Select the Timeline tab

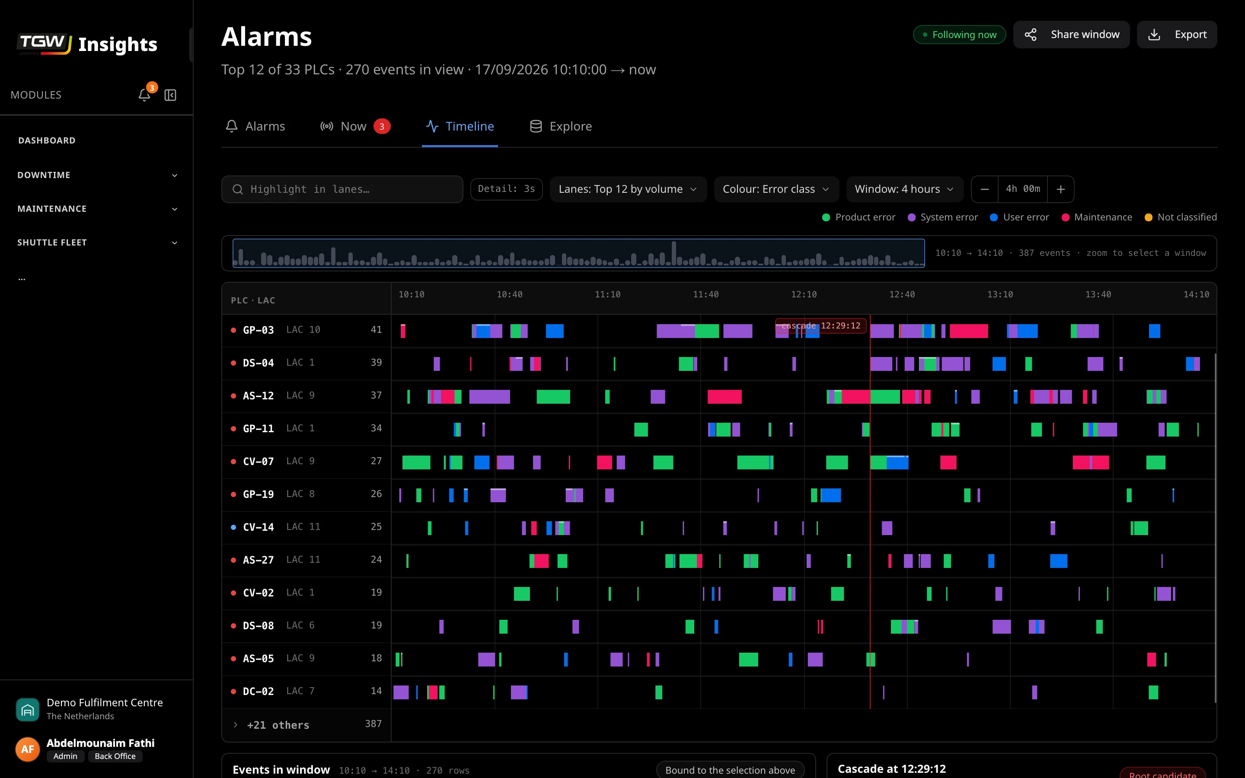pos(460,127)
